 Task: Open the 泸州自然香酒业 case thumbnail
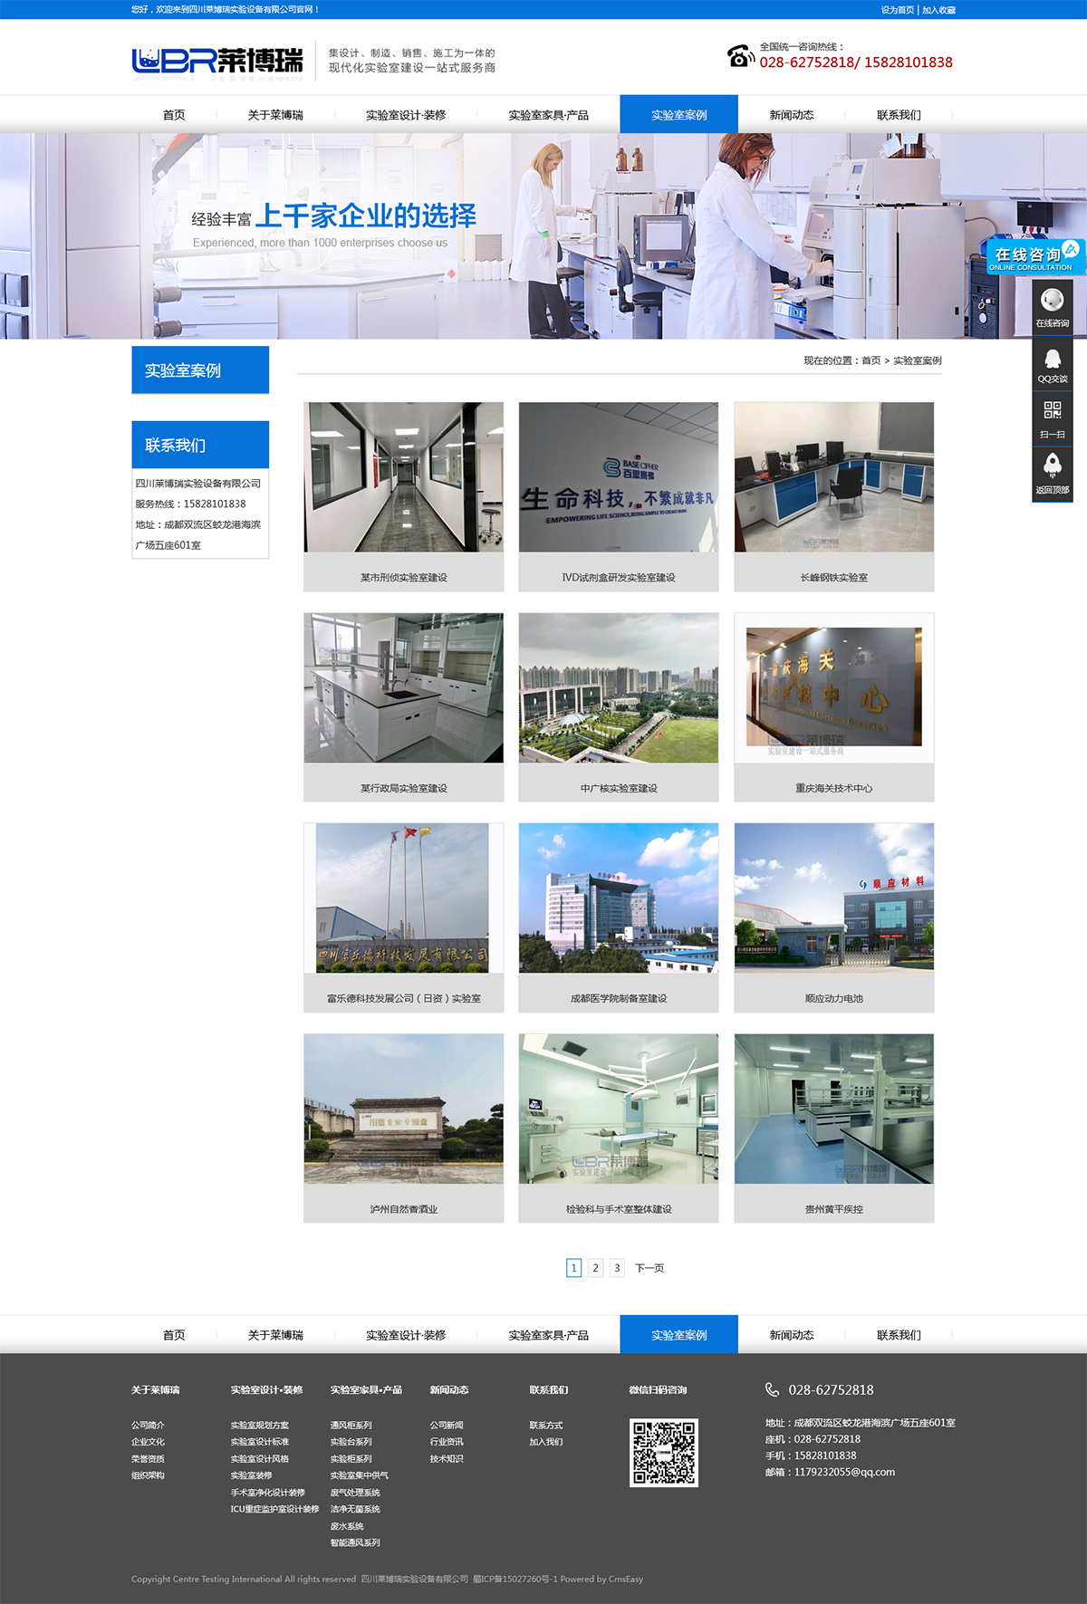[404, 1109]
